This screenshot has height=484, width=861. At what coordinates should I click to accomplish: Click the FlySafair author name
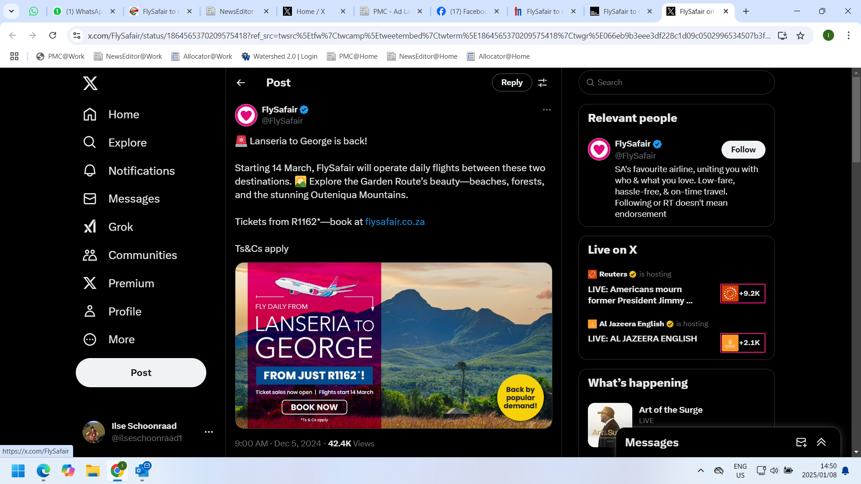point(279,110)
